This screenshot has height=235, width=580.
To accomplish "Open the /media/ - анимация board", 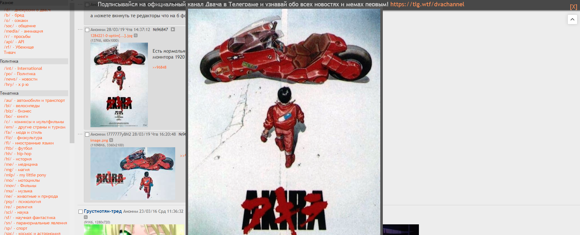I will (24, 31).
